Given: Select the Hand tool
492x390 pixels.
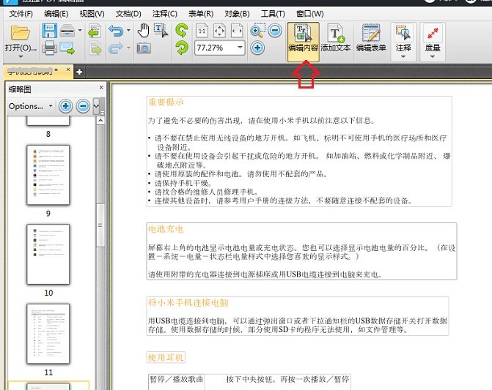Looking at the screenshot, I should coord(144,30).
